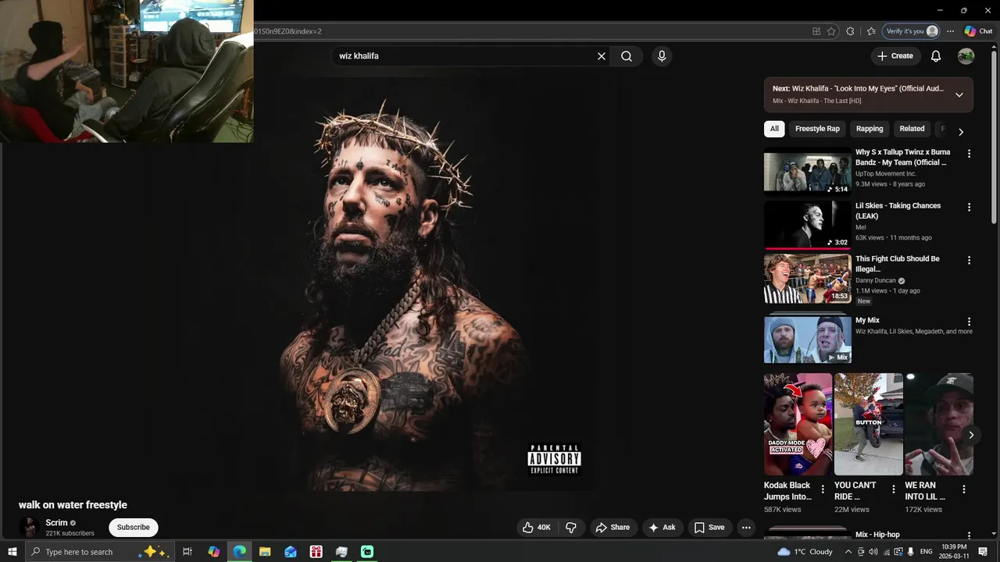Viewport: 1000px width, 562px height.
Task: Click the YouTube search magnifier button
Action: 627,56
